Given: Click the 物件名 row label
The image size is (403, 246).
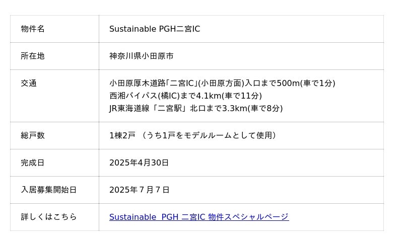Looking at the screenshot, I should pos(33,29).
